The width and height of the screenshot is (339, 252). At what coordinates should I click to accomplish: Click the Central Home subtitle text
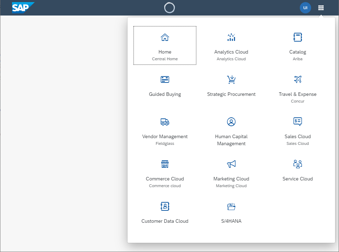click(x=165, y=59)
